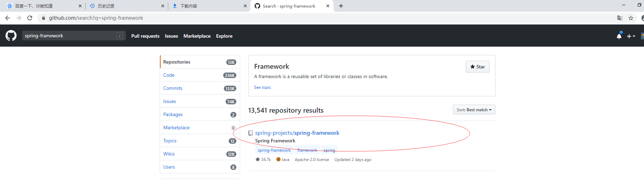Click the translate page icon
The image size is (644, 180).
coord(620,18)
